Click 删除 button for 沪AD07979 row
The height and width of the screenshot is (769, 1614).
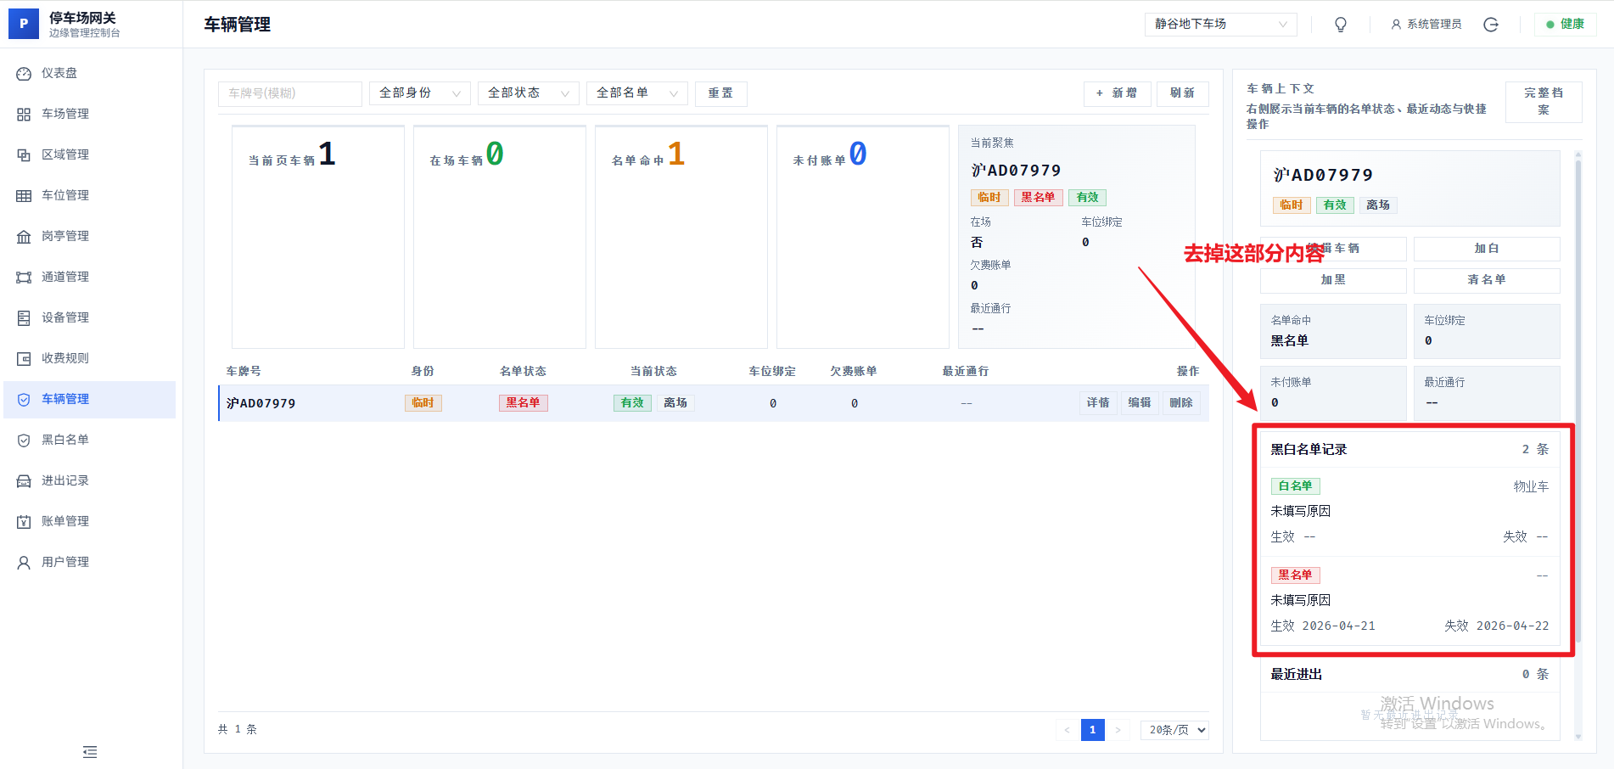[x=1180, y=403]
